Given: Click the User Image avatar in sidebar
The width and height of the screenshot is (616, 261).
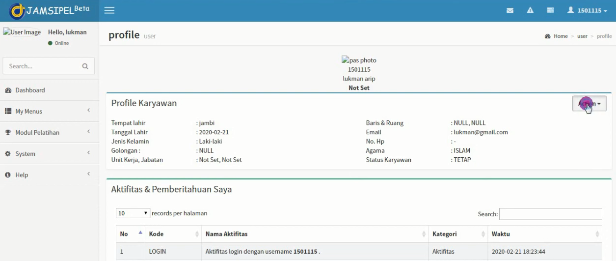Looking at the screenshot, I should tap(22, 32).
